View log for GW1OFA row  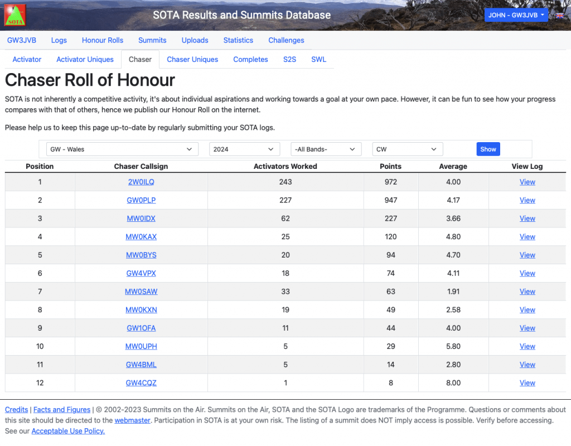[x=527, y=328]
